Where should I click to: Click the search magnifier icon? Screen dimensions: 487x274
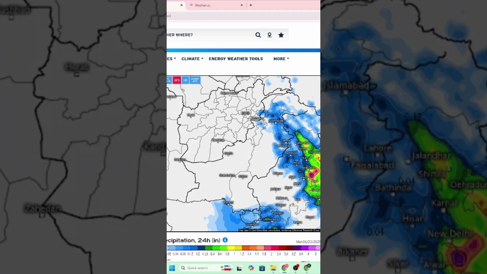(258, 35)
